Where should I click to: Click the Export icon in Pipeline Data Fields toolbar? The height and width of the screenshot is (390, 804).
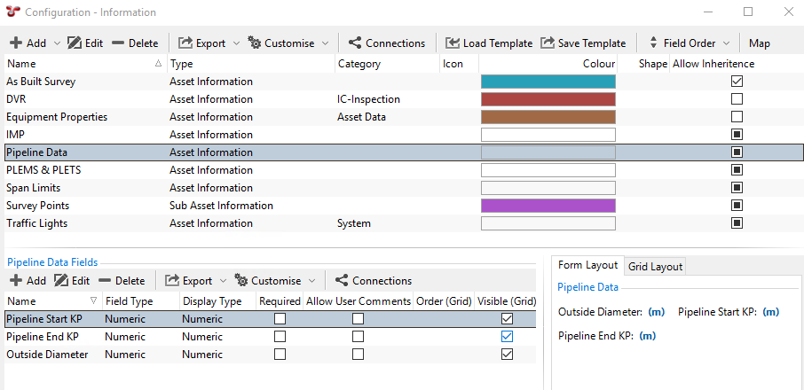click(x=172, y=280)
